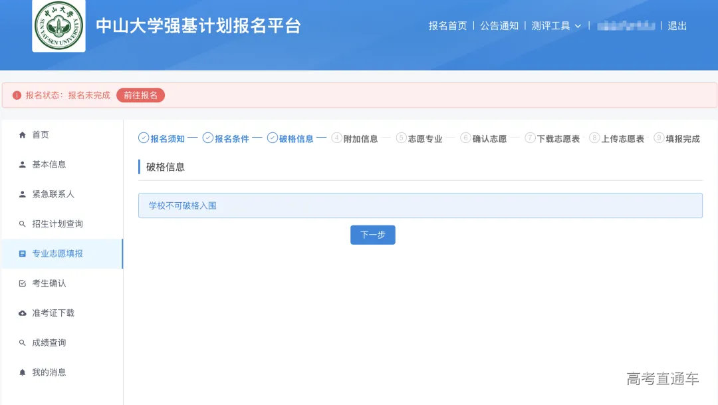The width and height of the screenshot is (718, 405).
Task: Select the 首页 home icon in sidebar
Action: [x=23, y=134]
